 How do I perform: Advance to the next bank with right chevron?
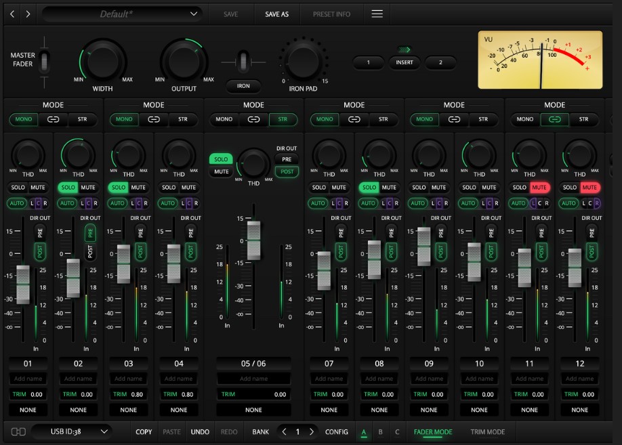[x=311, y=431]
